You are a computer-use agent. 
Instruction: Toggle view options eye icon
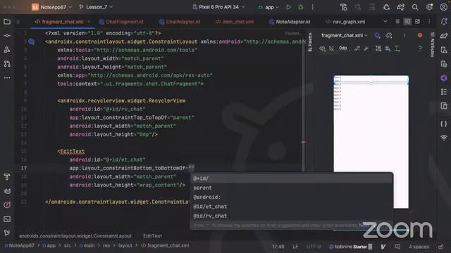tap(322, 48)
